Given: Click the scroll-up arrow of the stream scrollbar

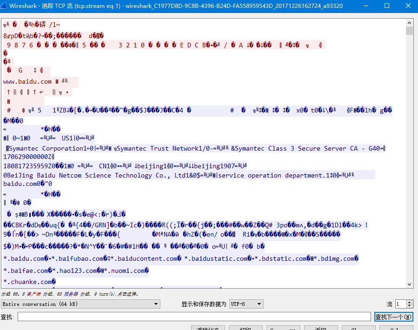Looking at the screenshot, I should 409,23.
